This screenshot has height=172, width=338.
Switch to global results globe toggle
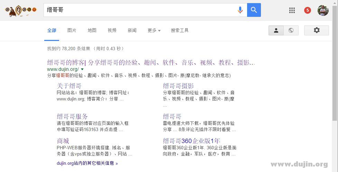[291, 30]
